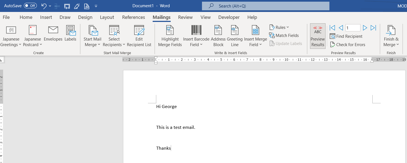Open the Envelopes tool
407x163 pixels.
point(53,33)
